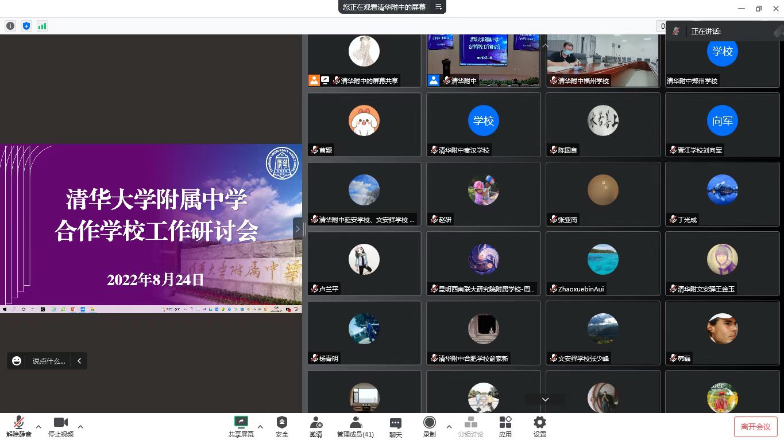Select 清华附中福州学校 video thumbnail
Image resolution: width=784 pixels, height=440 pixels.
tap(603, 60)
